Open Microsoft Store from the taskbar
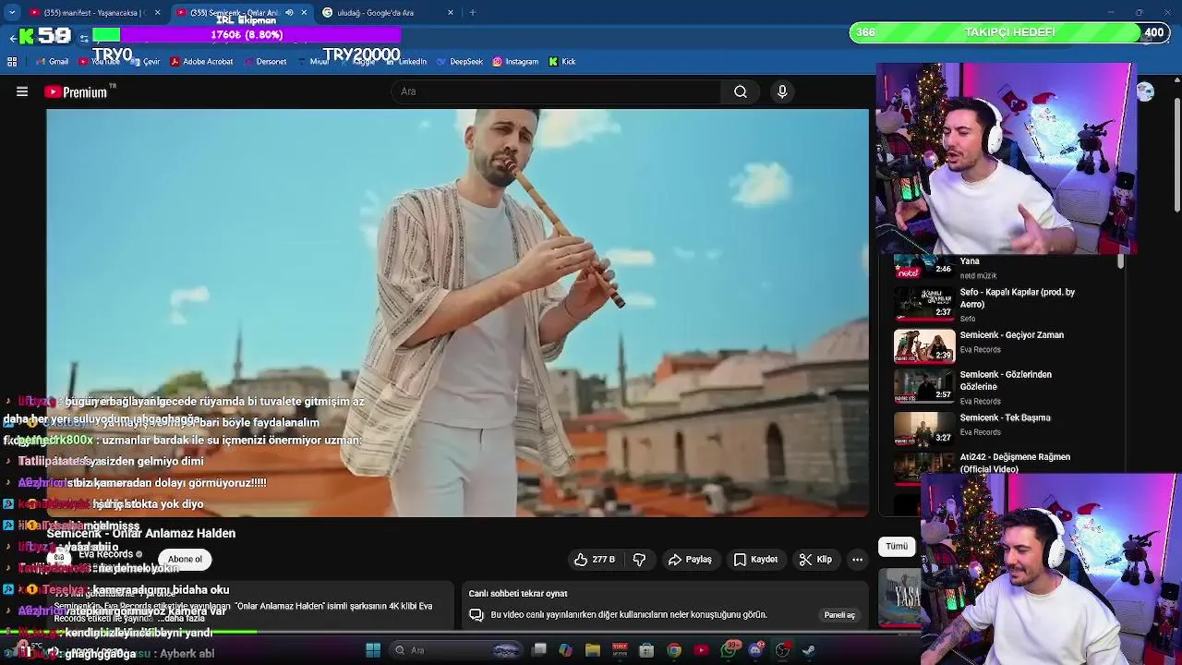Image resolution: width=1182 pixels, height=665 pixels. click(646, 650)
